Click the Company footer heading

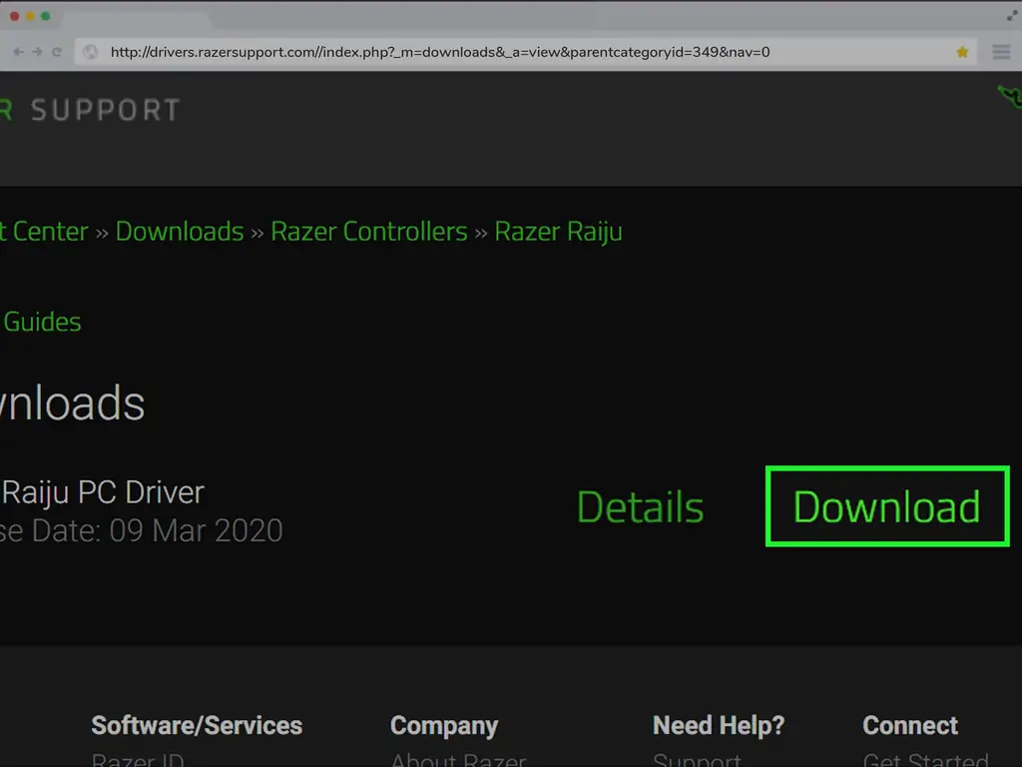coord(444,725)
